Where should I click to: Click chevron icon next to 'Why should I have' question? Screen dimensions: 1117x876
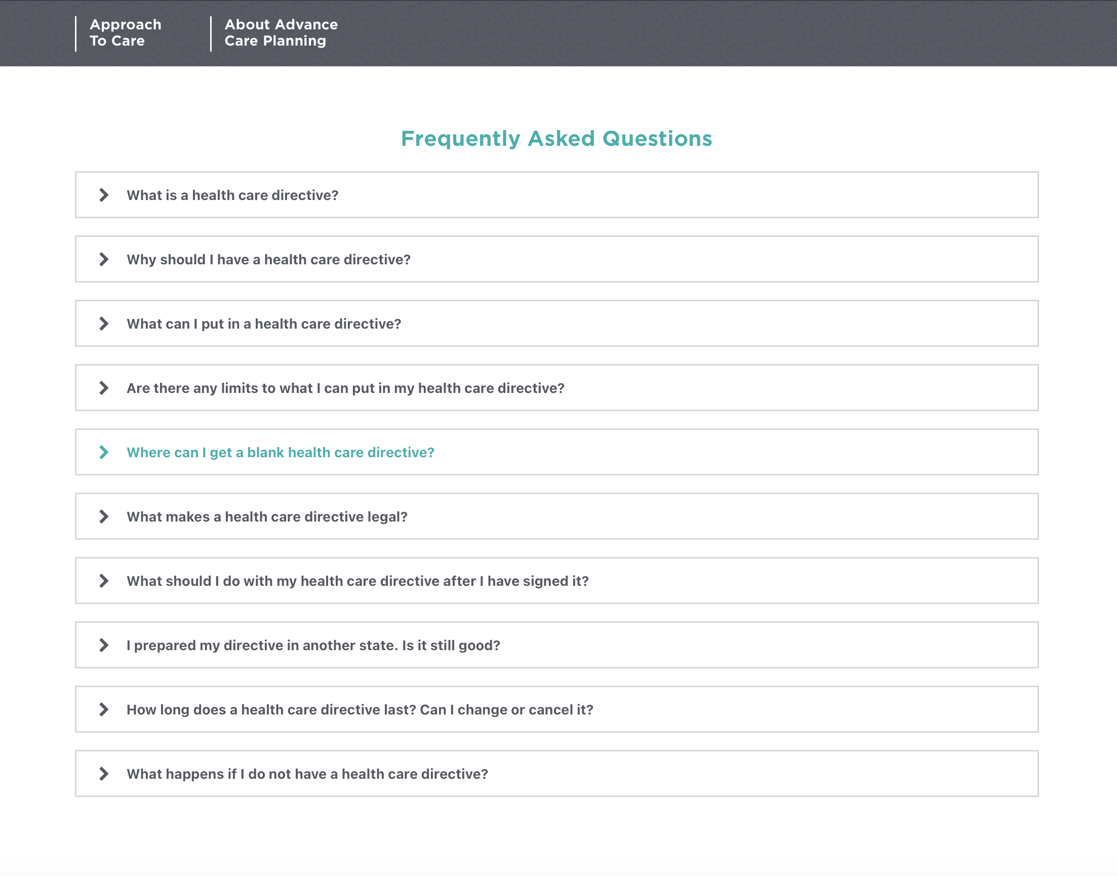pyautogui.click(x=104, y=260)
